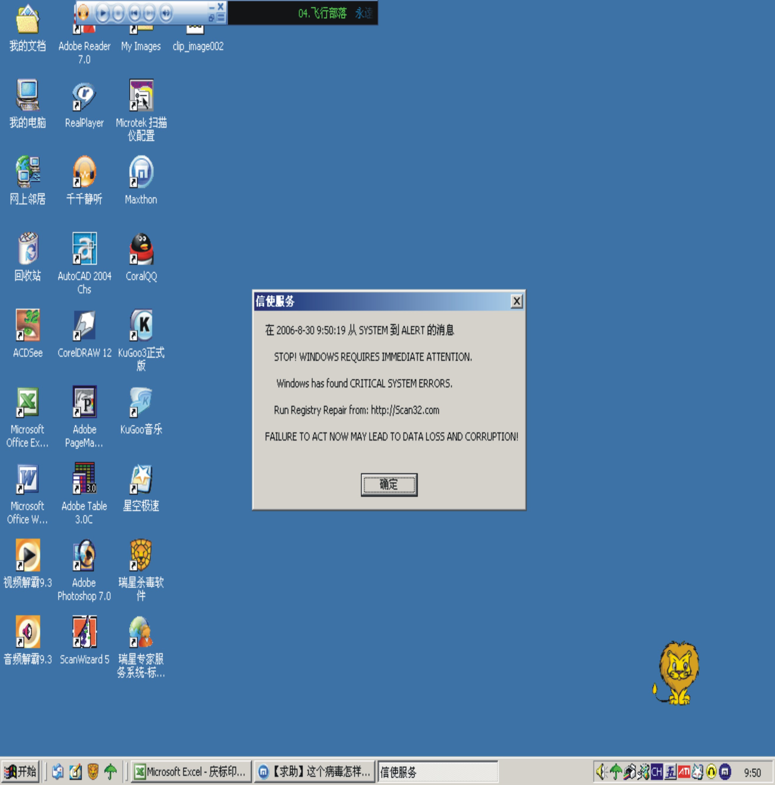Open the 开始 Start menu

pos(20,771)
